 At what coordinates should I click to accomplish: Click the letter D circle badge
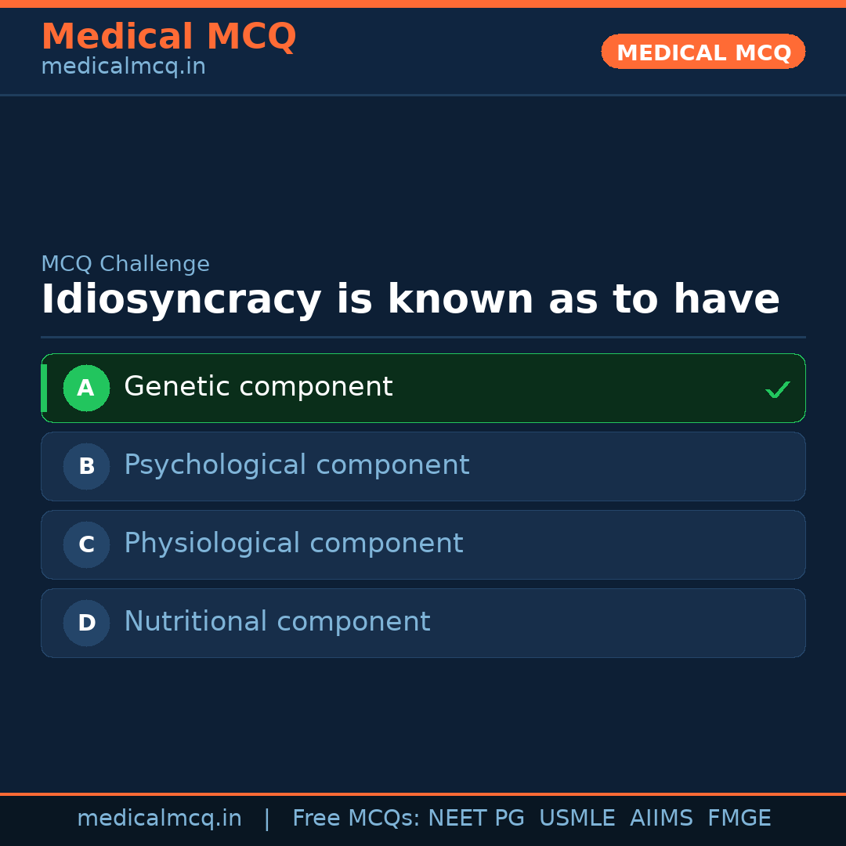86,623
